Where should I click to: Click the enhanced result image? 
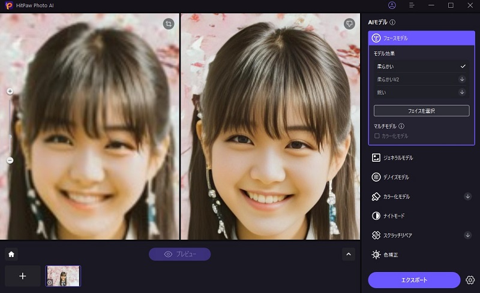click(271, 126)
